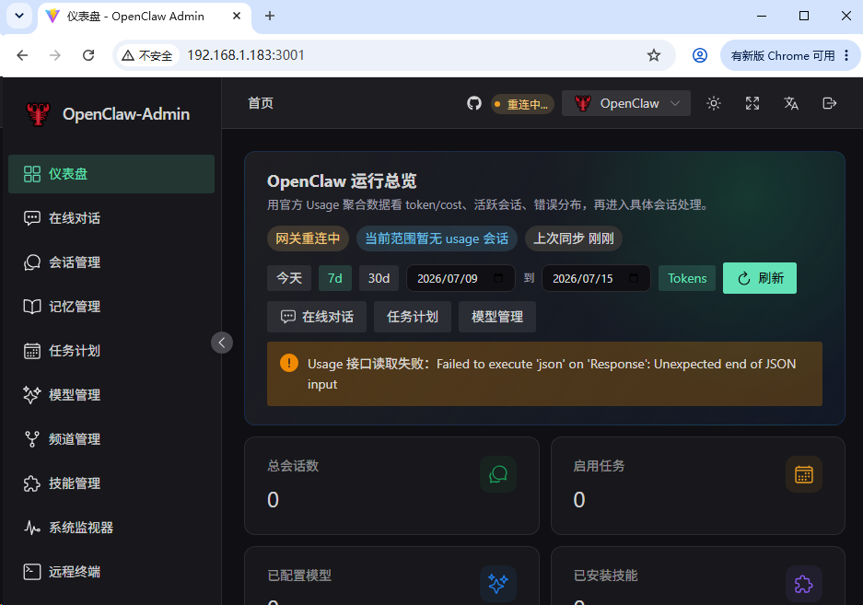Click the 启用任务 calendar icon
This screenshot has height=605, width=863.
click(x=804, y=474)
